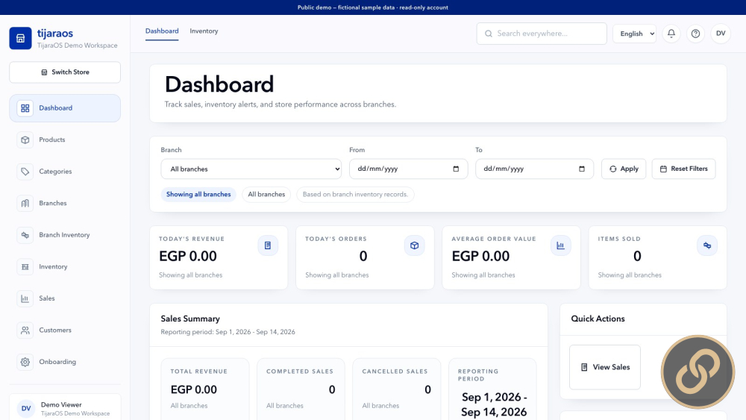Click the Products box icon
746x420 pixels.
(25, 140)
